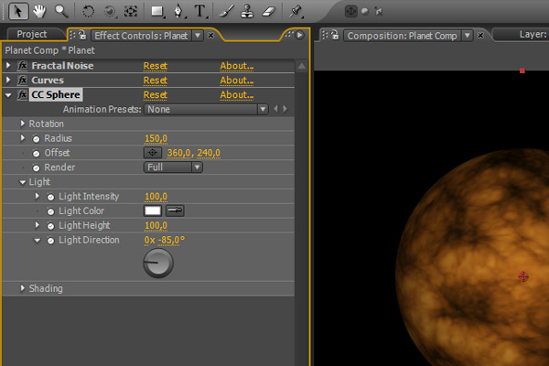Select the Pen tool
Image resolution: width=549 pixels, height=366 pixels.
179,11
